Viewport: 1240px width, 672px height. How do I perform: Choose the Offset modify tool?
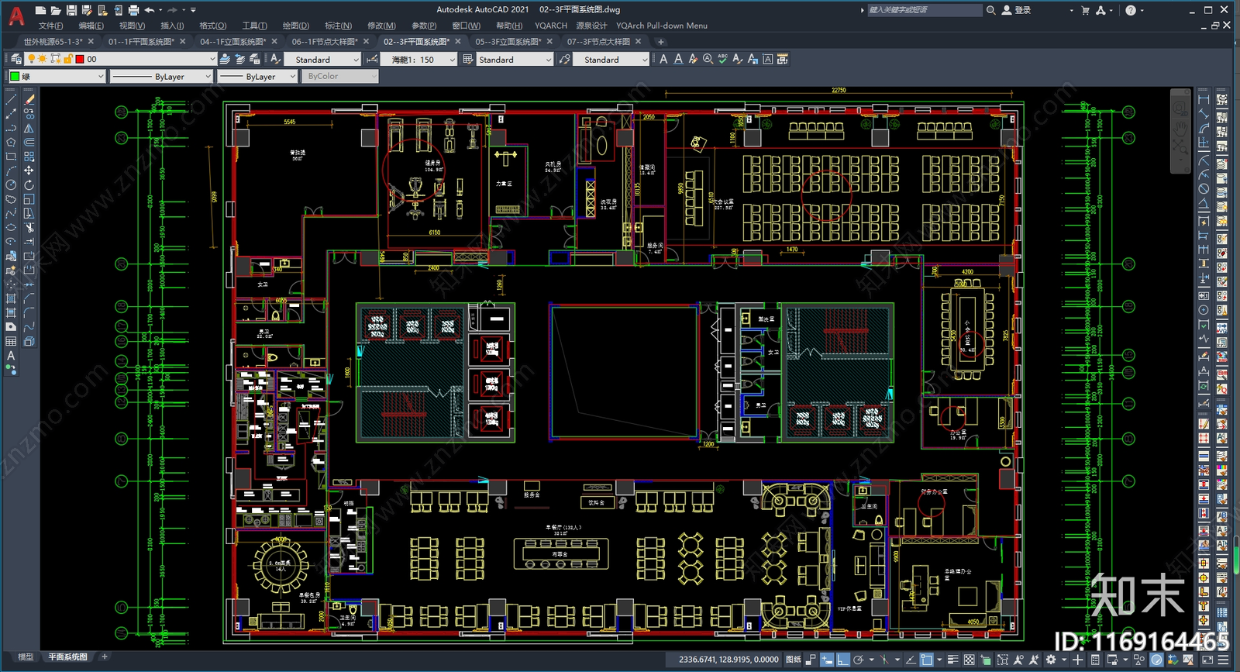coord(29,142)
